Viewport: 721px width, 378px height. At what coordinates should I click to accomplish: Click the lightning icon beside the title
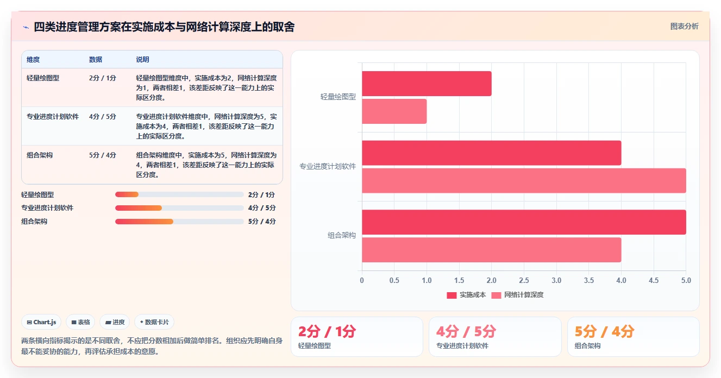26,27
